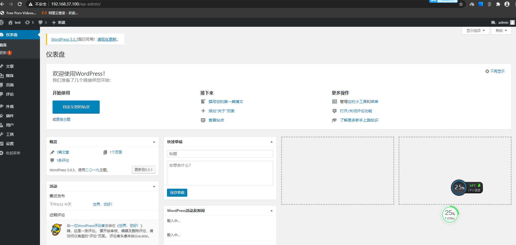516x245 pixels.
Task: Open the 文章 posts menu
Action: pyautogui.click(x=20, y=66)
